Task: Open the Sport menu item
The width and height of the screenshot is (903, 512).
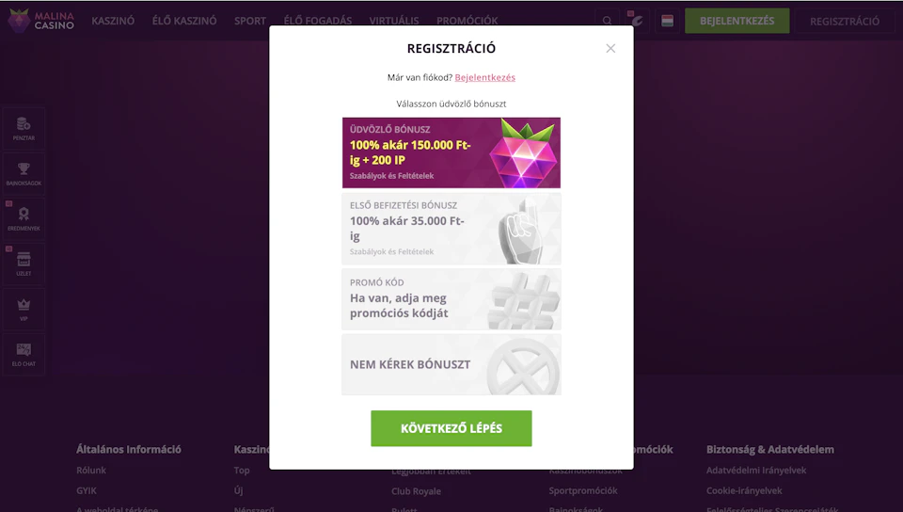Action: click(x=250, y=21)
